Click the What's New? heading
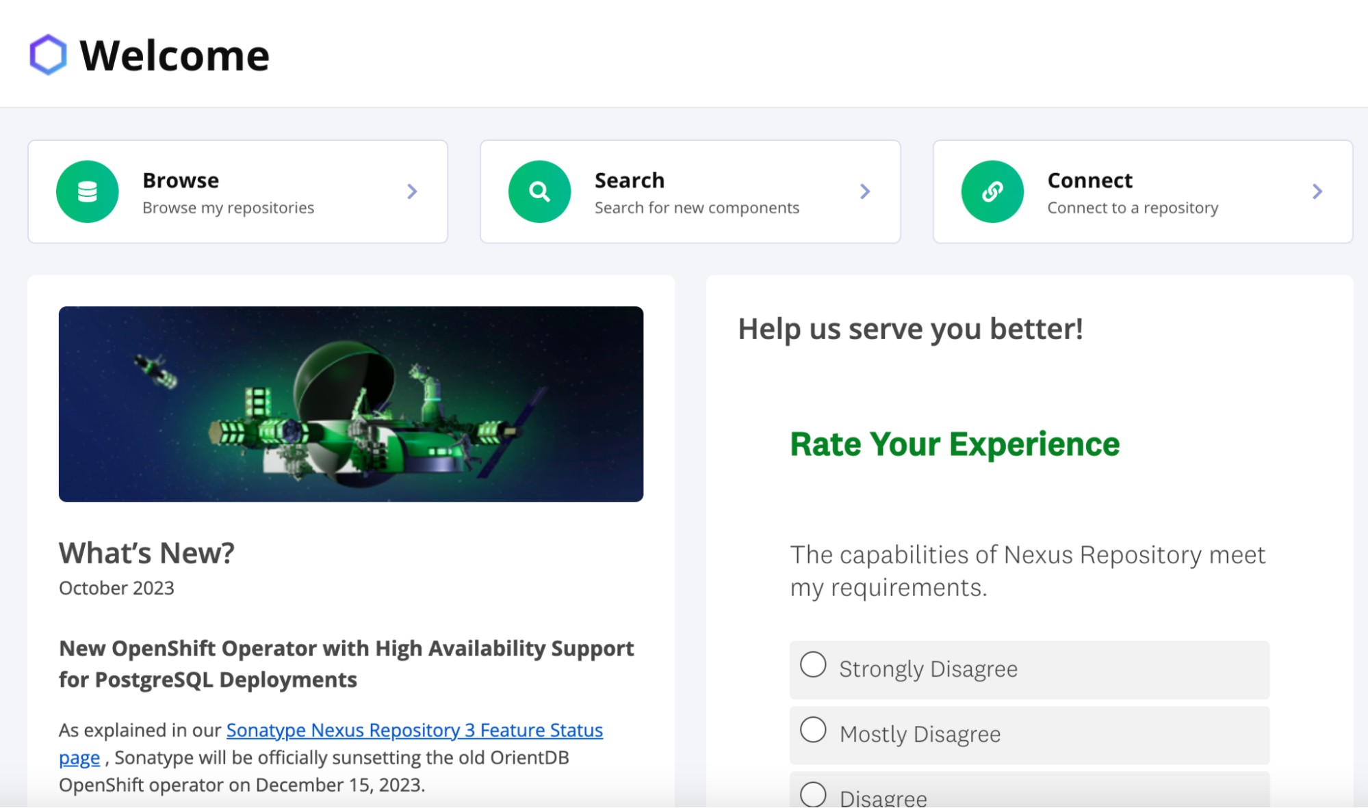1368x808 pixels. tap(146, 552)
